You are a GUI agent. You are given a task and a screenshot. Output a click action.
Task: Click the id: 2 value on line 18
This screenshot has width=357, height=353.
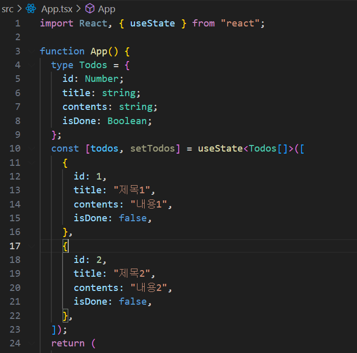click(99, 260)
